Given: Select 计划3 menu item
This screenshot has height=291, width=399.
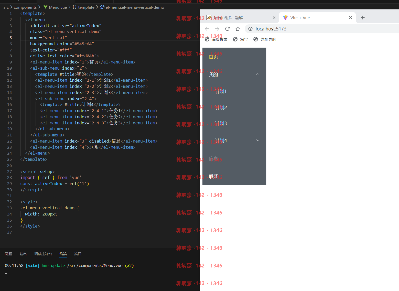Looking at the screenshot, I should (234, 124).
